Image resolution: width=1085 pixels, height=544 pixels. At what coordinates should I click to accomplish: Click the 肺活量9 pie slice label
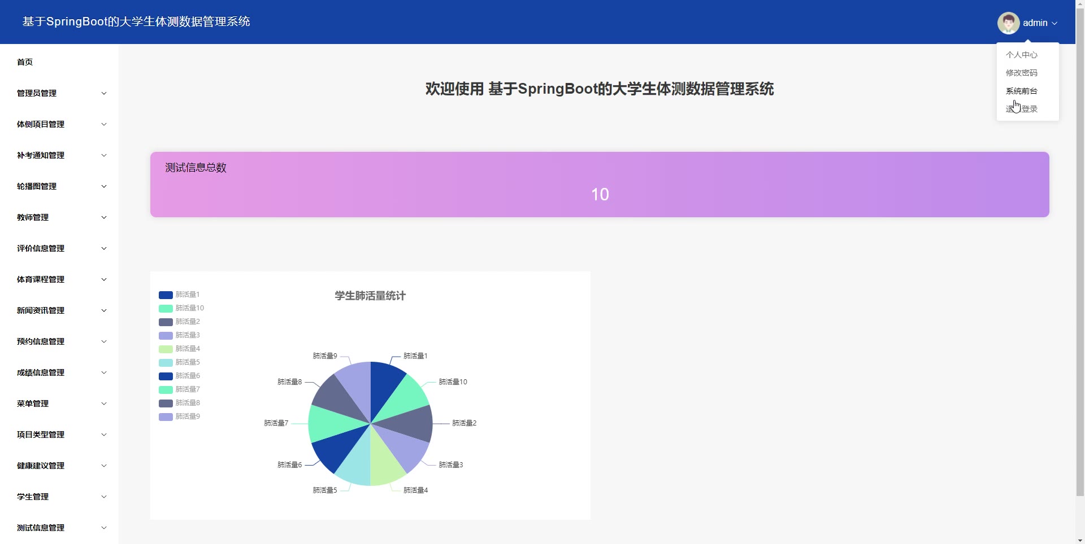[x=325, y=356]
